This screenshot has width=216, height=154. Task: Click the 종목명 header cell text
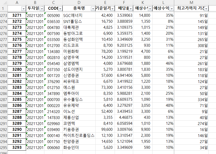(x=79, y=8)
